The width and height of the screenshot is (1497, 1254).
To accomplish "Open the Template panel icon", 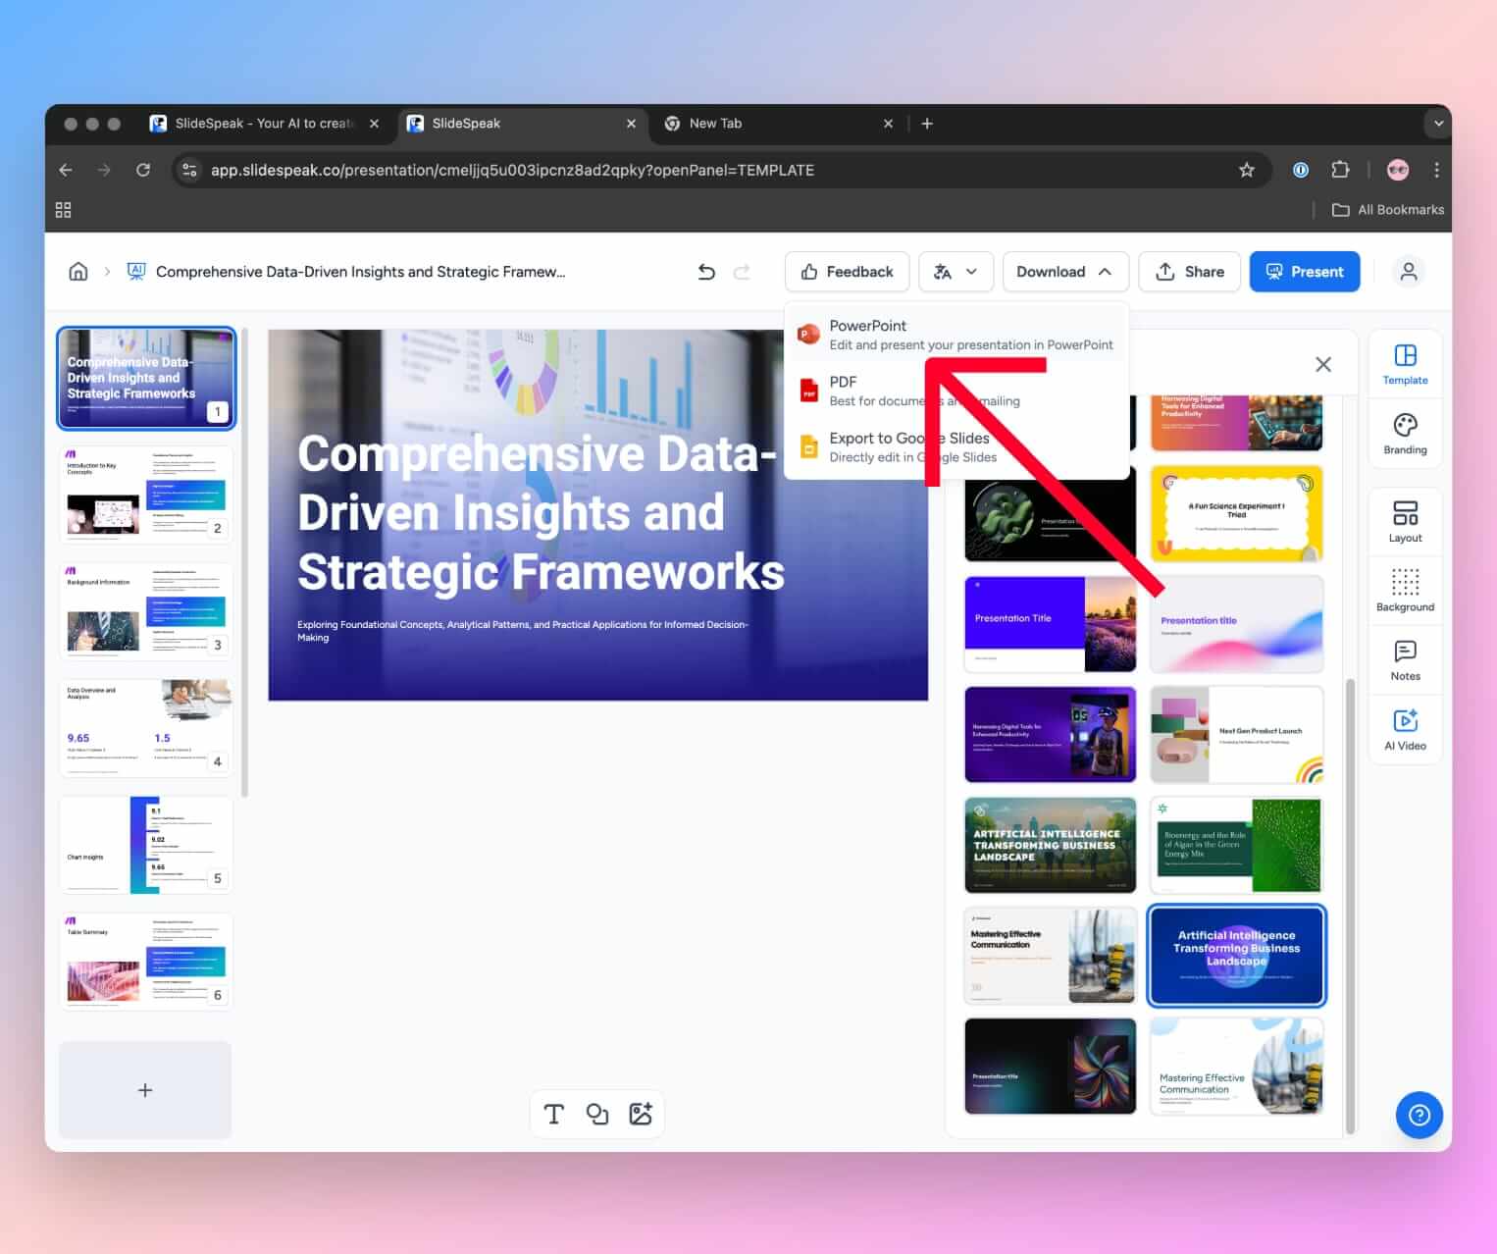I will tap(1405, 363).
